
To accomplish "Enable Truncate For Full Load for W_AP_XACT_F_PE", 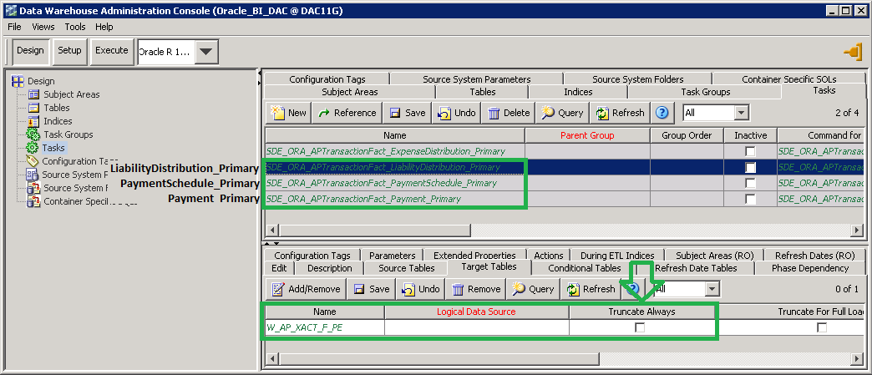I will tap(821, 327).
